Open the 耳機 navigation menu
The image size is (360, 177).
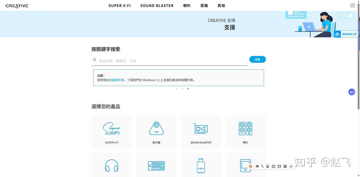pyautogui.click(x=204, y=6)
